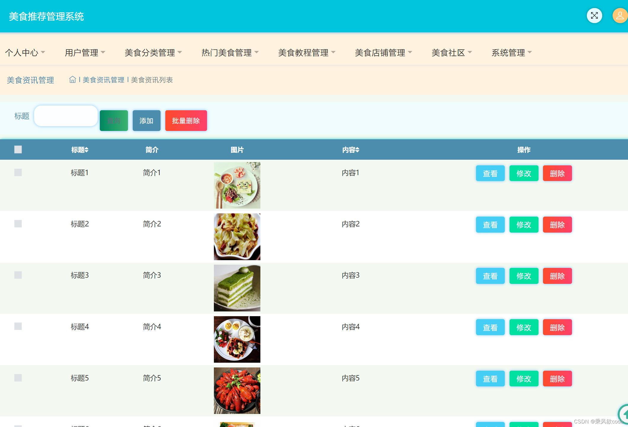Click the 标题 search input field
The width and height of the screenshot is (628, 427).
pos(66,116)
